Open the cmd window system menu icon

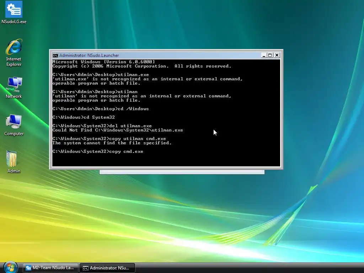[x=55, y=55]
